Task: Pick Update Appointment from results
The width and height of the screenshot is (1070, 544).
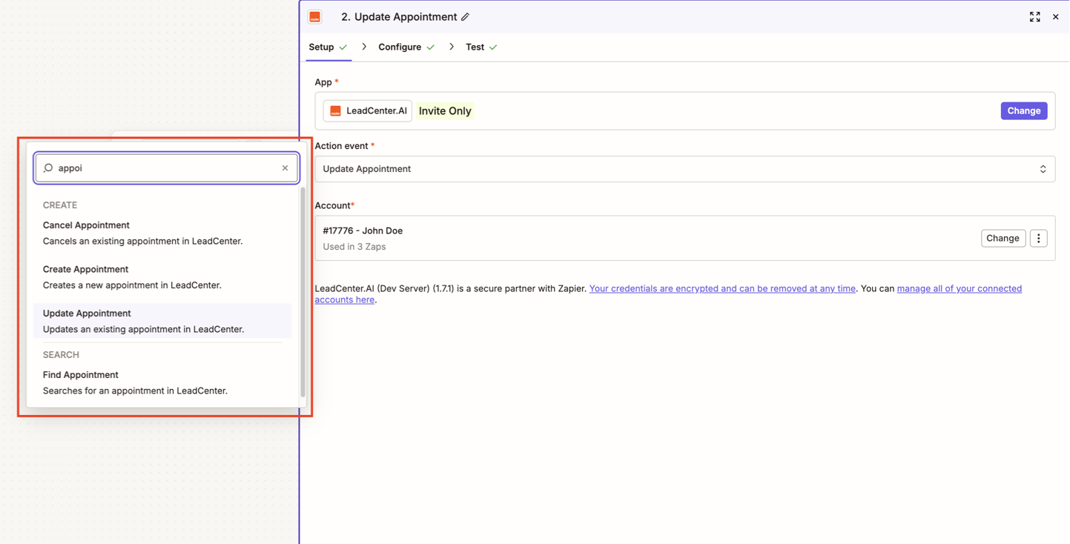Action: 162,321
